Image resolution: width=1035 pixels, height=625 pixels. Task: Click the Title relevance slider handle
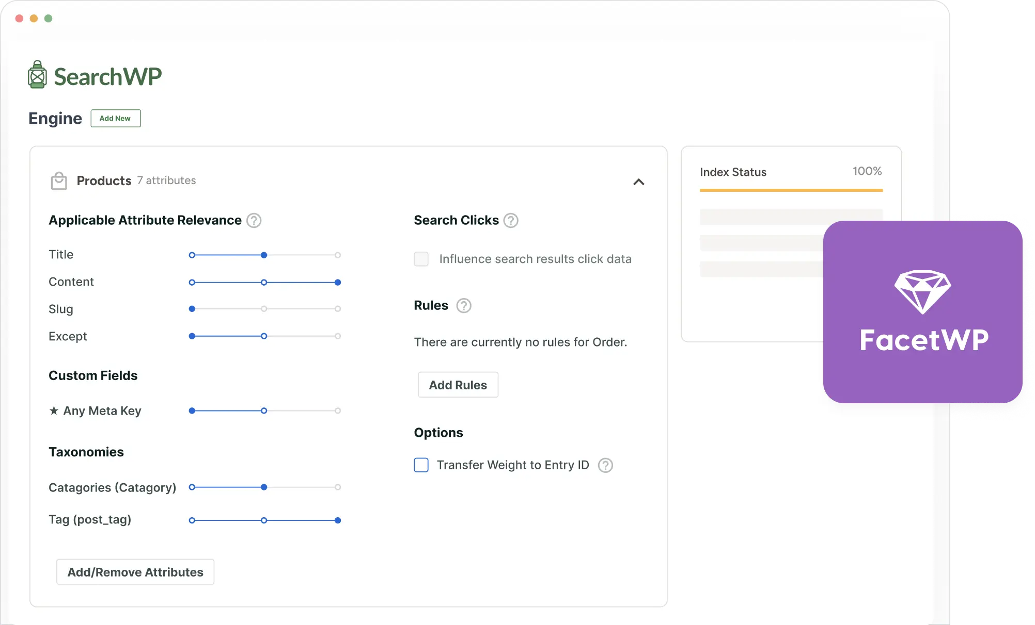(x=264, y=255)
